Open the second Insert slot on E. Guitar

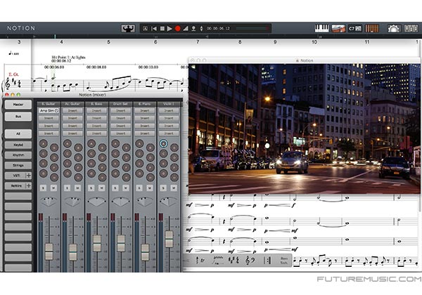[49, 118]
